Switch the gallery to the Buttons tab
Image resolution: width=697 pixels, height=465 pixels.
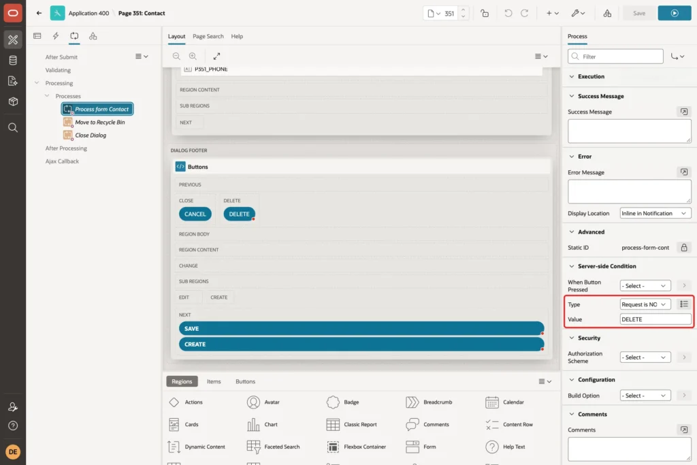click(245, 381)
